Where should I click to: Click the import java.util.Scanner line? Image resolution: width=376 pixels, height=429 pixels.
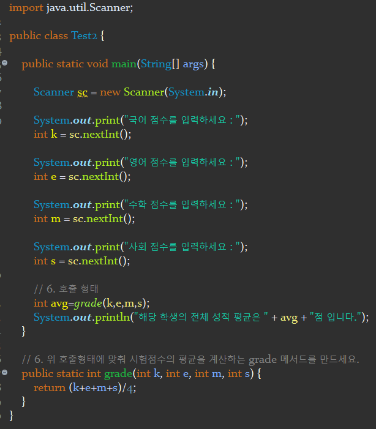click(x=71, y=8)
